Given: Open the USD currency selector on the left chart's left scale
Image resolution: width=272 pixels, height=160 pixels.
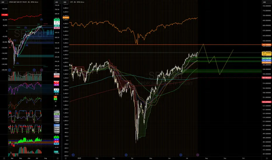Looking at the screenshot, I should point(4,2).
